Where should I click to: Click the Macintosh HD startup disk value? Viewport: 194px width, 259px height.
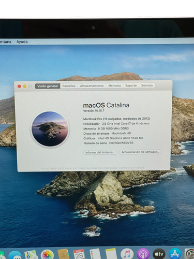pos(121,133)
